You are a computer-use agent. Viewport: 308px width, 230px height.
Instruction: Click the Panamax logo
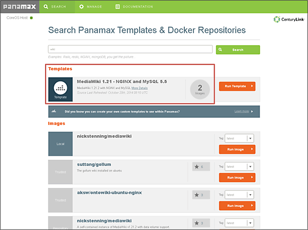pos(20,7)
